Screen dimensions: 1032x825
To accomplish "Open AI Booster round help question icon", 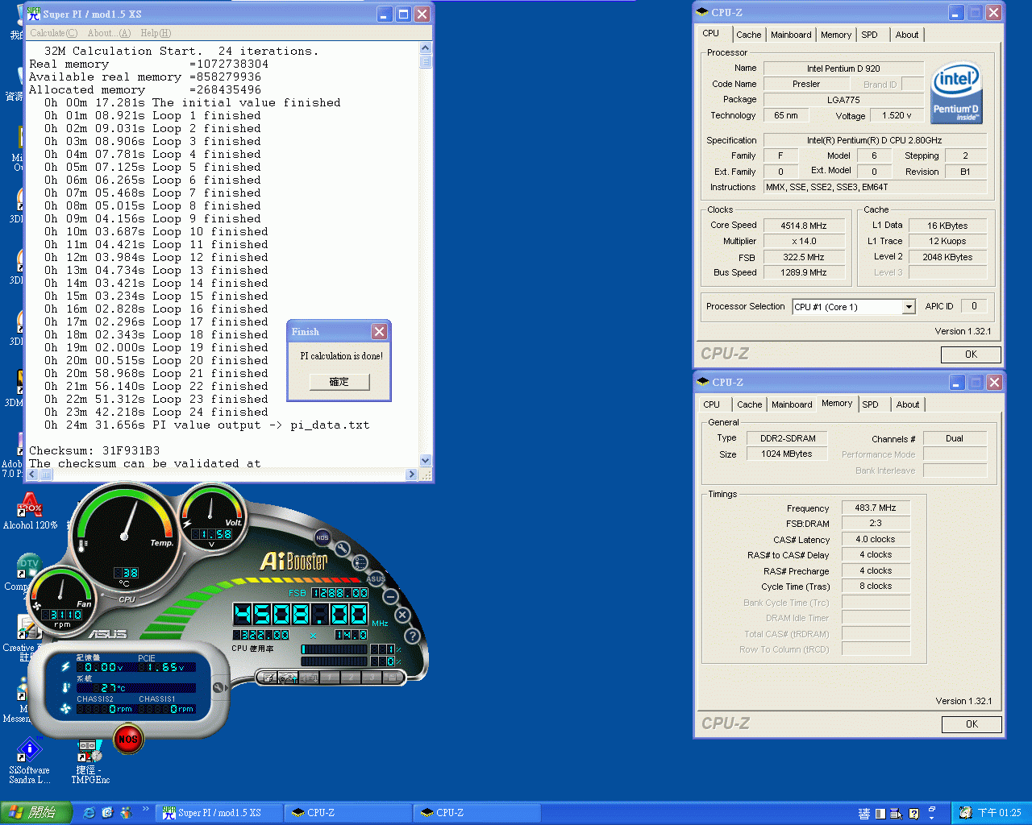I will pos(412,636).
